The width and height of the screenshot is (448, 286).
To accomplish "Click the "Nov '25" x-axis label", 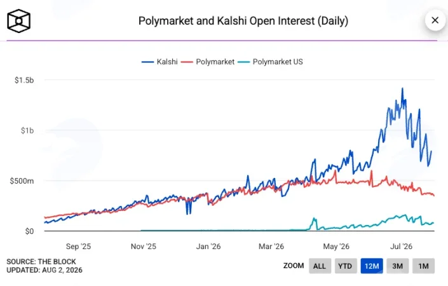I will pyautogui.click(x=144, y=247).
